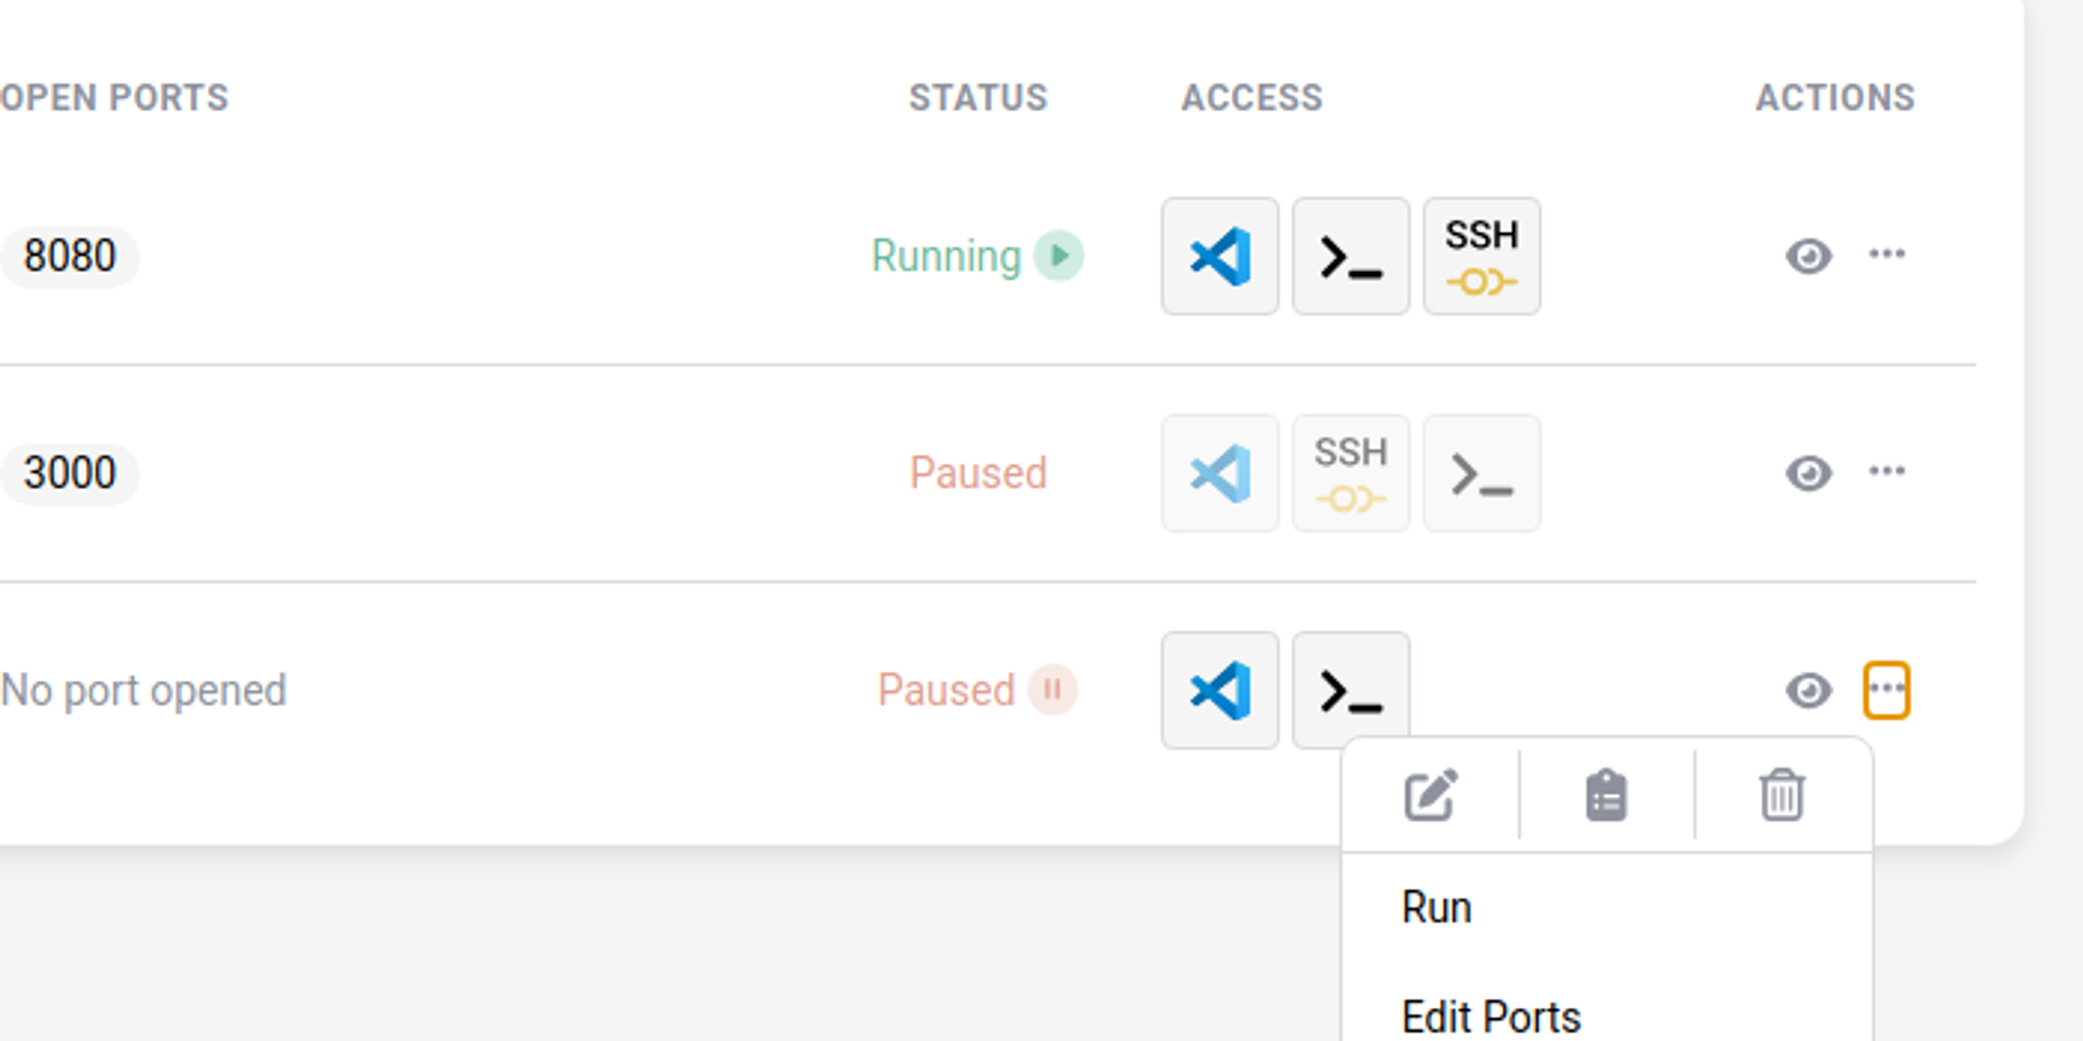This screenshot has height=1041, width=2083.
Task: Launch terminal for the Running workspace
Action: tap(1350, 256)
